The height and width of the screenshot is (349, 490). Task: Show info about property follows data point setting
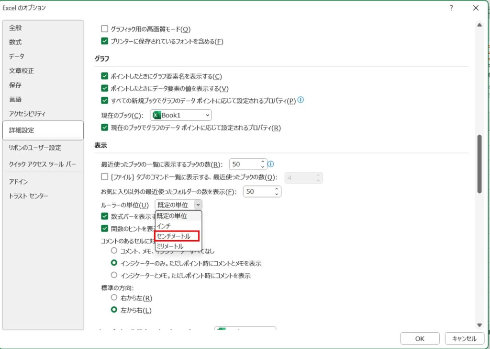click(301, 100)
